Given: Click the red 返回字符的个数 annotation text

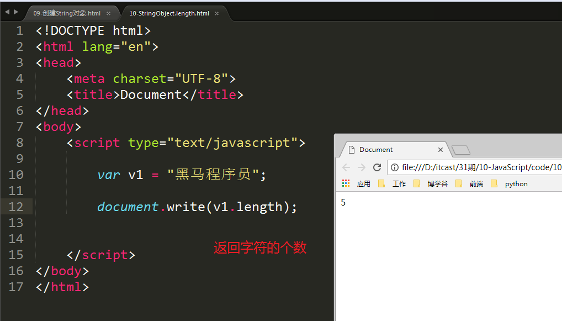Looking at the screenshot, I should [260, 248].
